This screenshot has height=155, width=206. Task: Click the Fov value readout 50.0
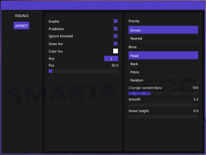(115, 65)
